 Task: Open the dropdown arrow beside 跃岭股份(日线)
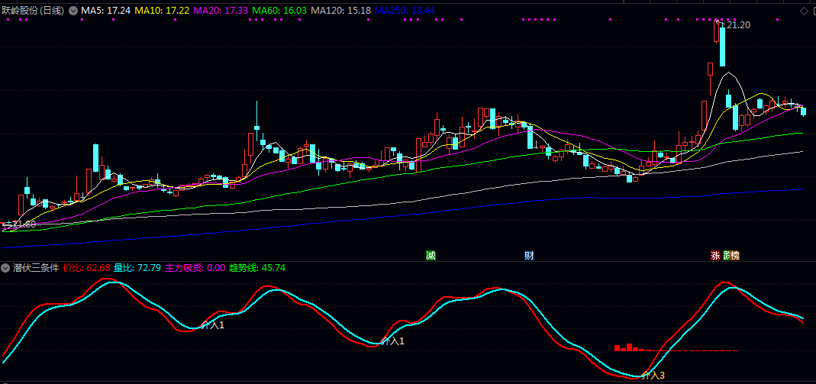point(73,11)
